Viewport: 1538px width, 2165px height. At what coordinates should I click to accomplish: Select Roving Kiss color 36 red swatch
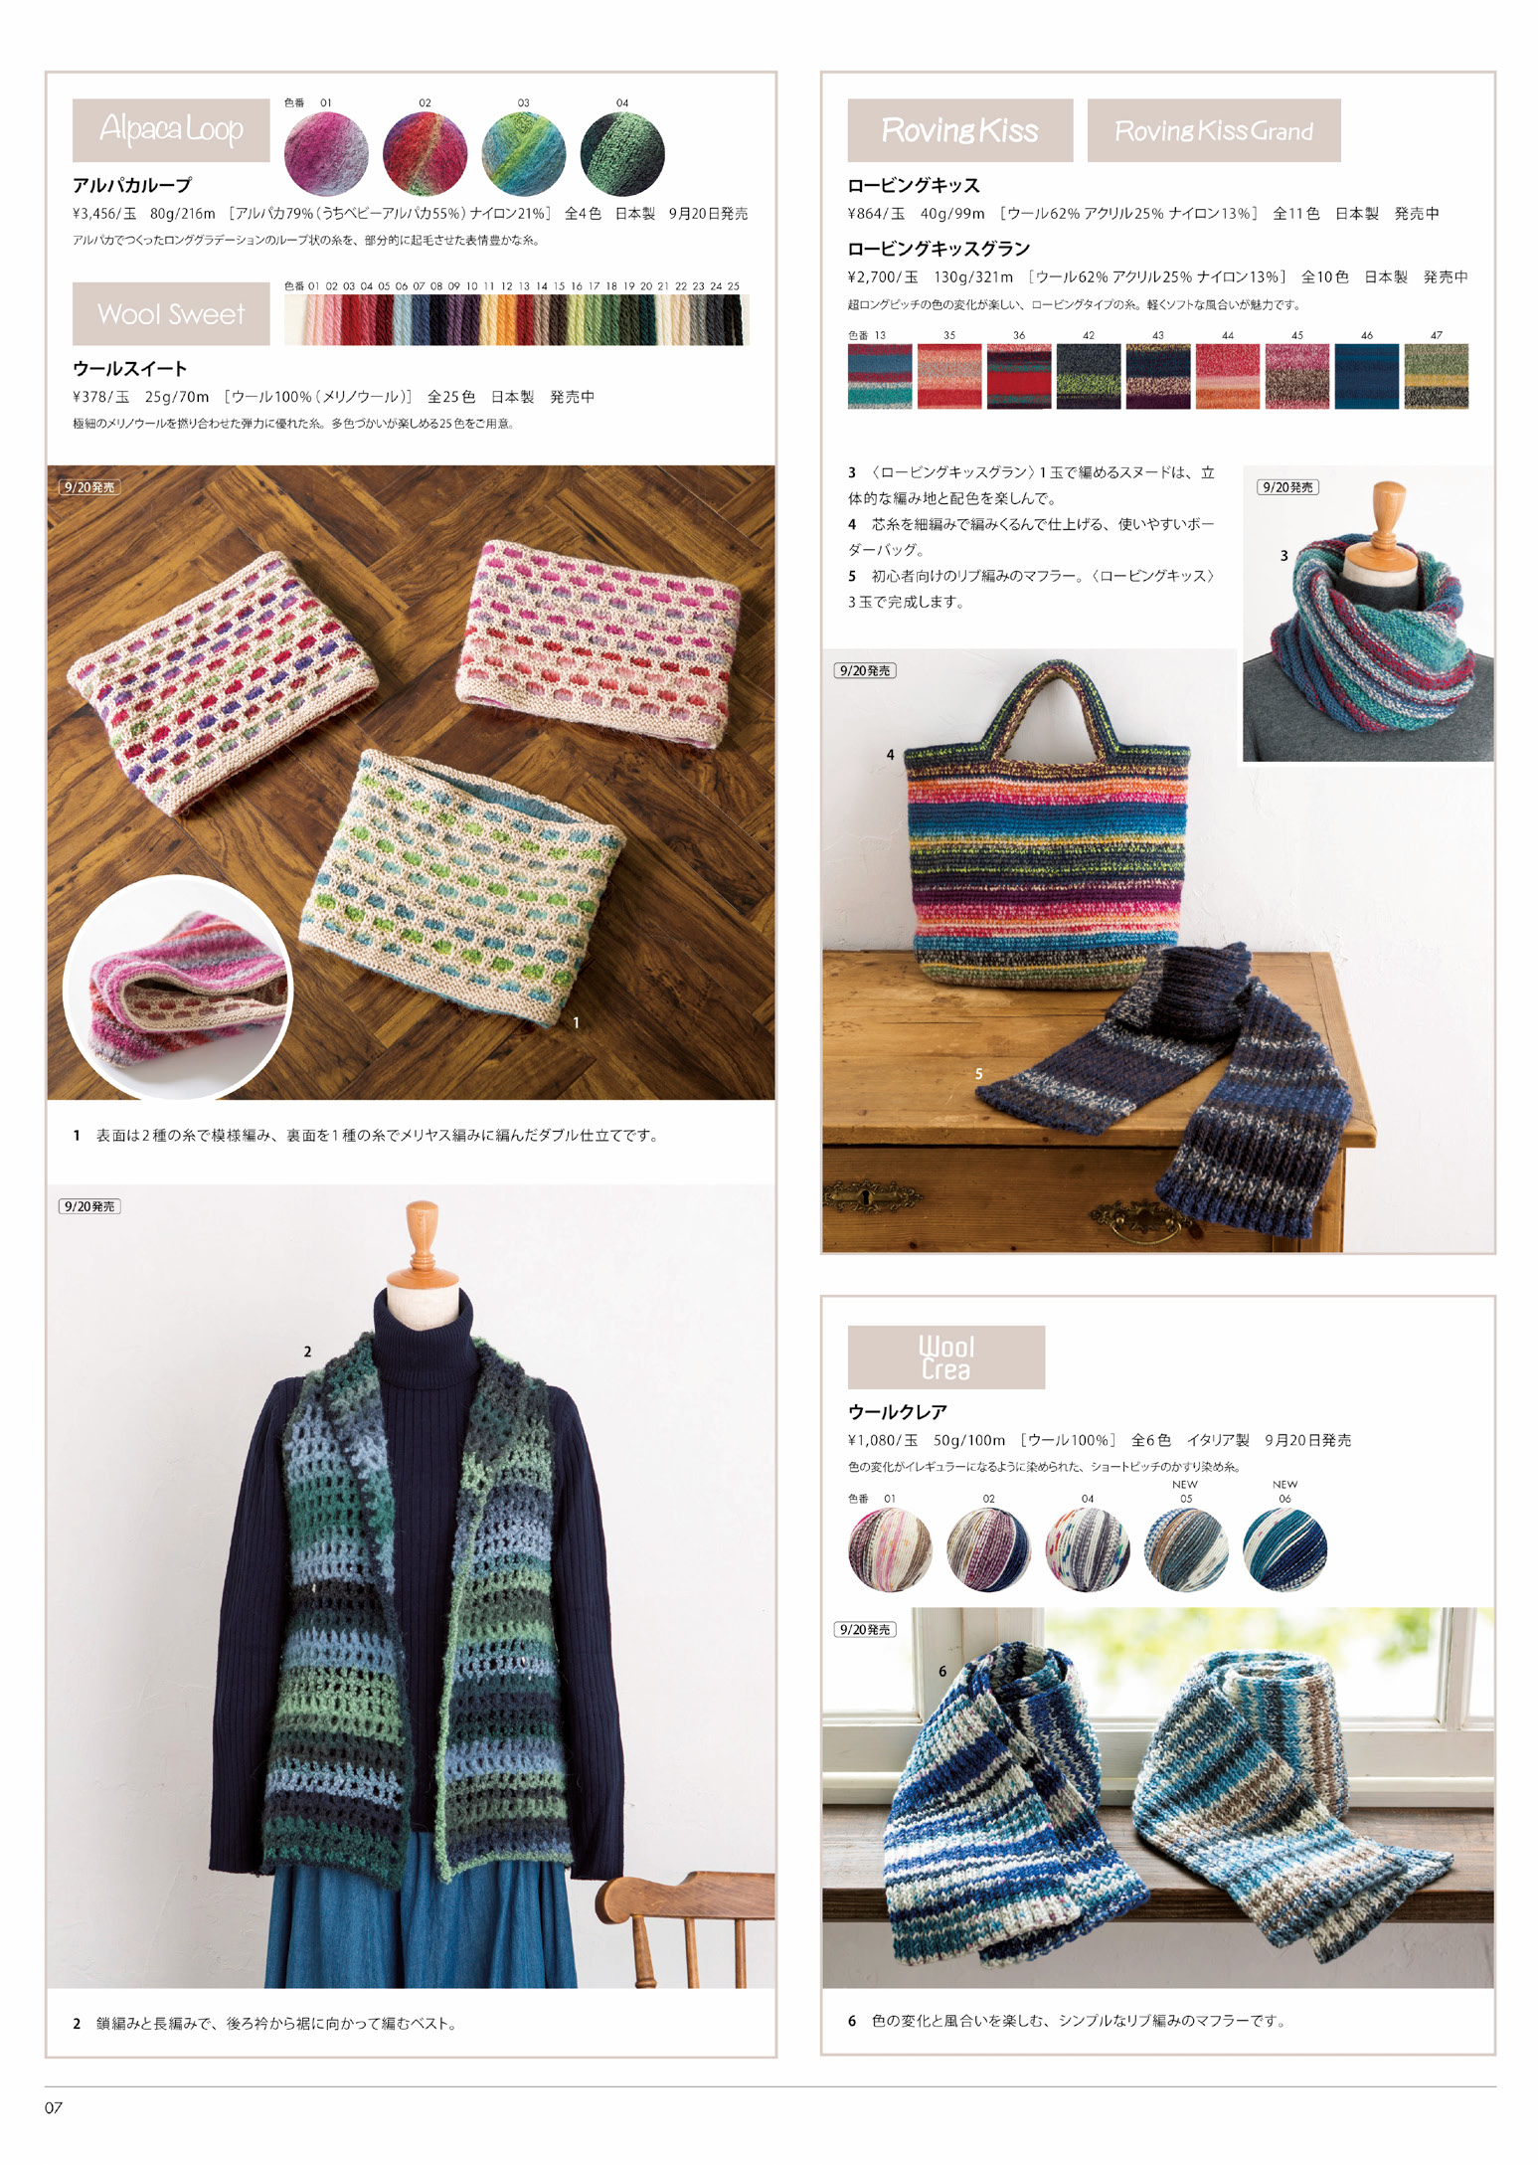(x=1019, y=376)
